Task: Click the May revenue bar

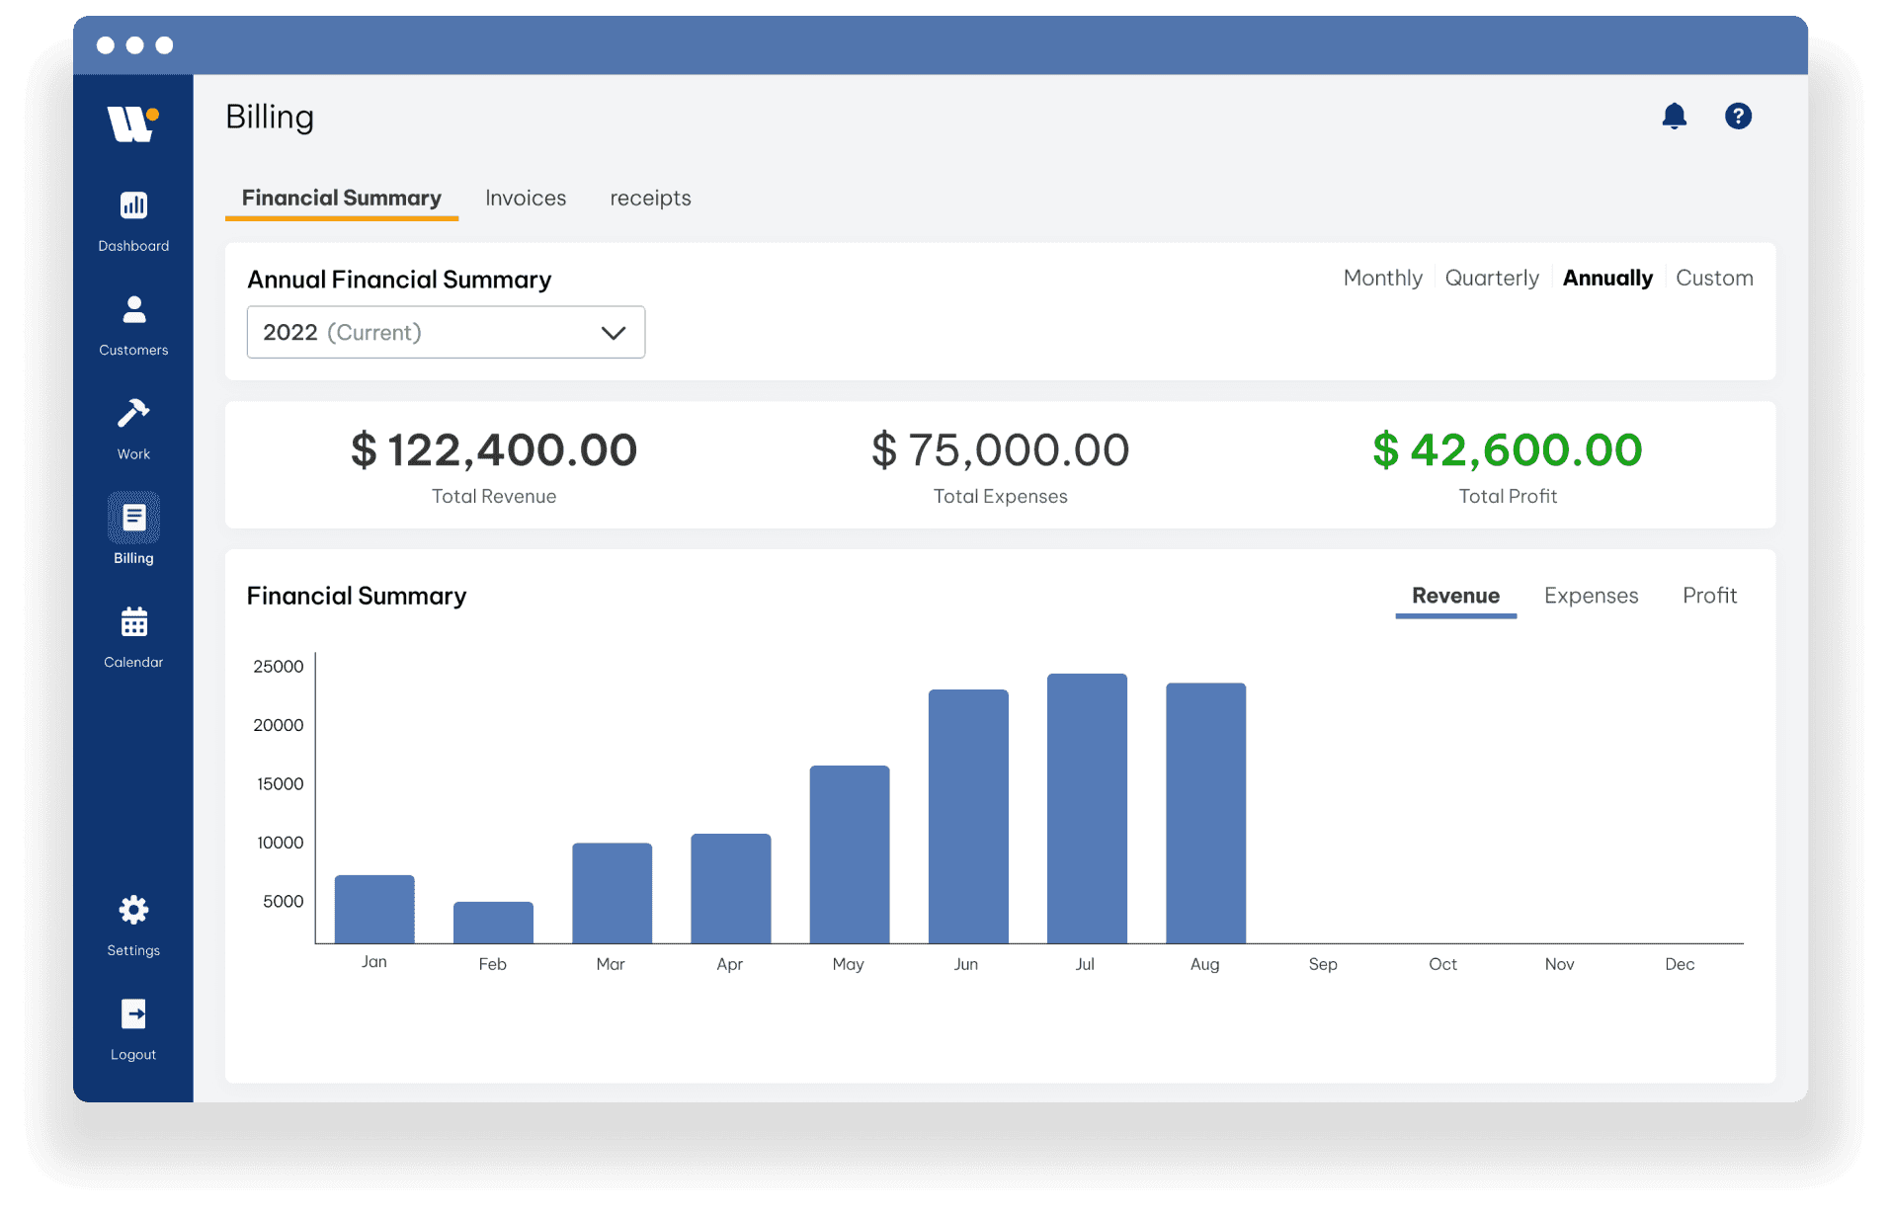Action: point(850,854)
